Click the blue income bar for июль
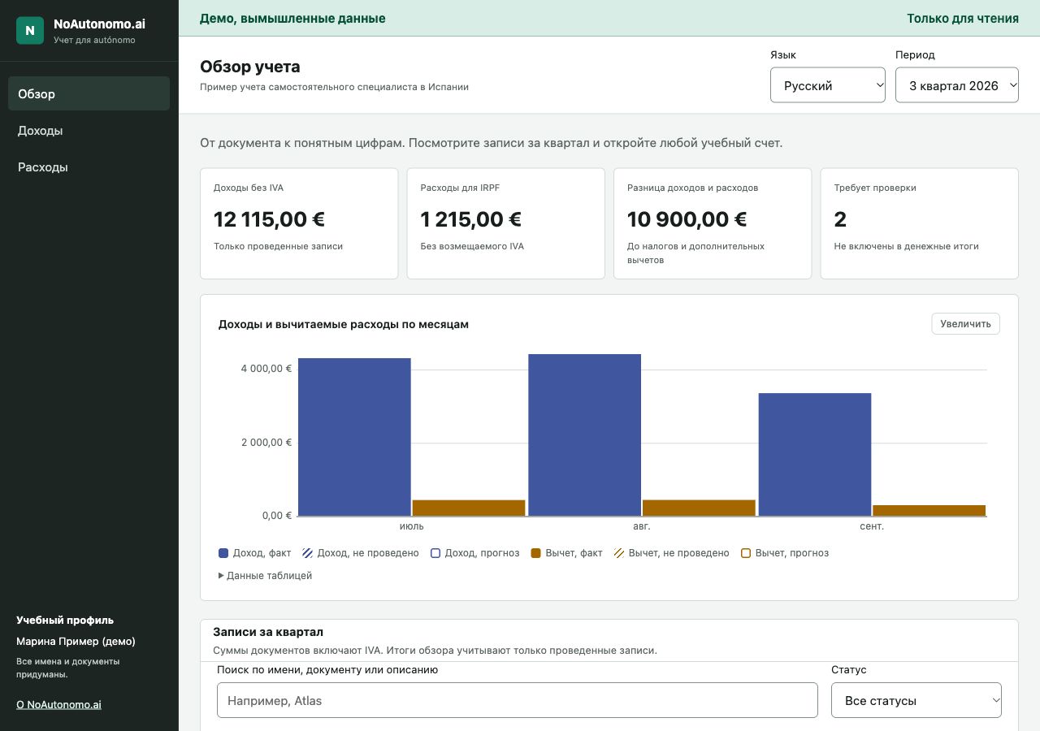This screenshot has height=731, width=1040. point(354,437)
